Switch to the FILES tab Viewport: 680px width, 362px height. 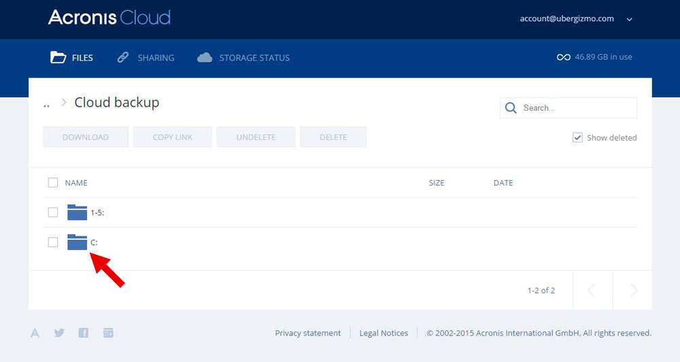[71, 58]
